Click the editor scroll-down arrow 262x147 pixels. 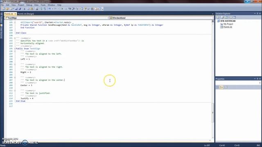click(213, 138)
